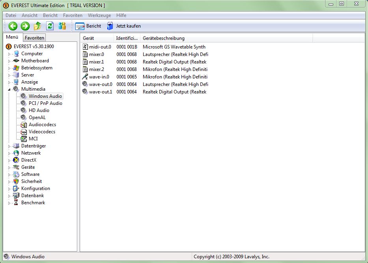Click the Server tree icon
The height and width of the screenshot is (263, 368).
click(16, 75)
